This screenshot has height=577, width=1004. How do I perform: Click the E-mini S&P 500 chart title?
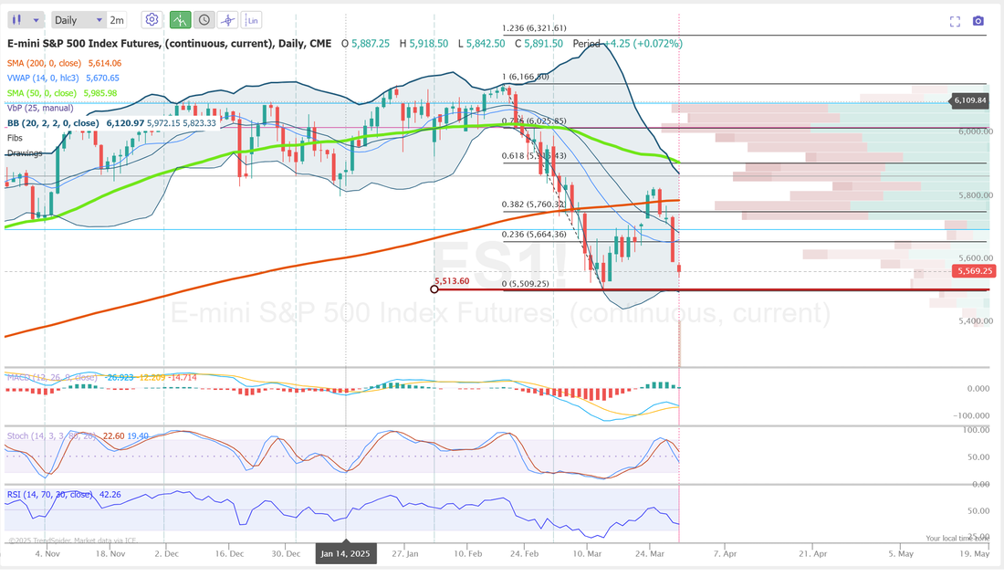(x=170, y=44)
